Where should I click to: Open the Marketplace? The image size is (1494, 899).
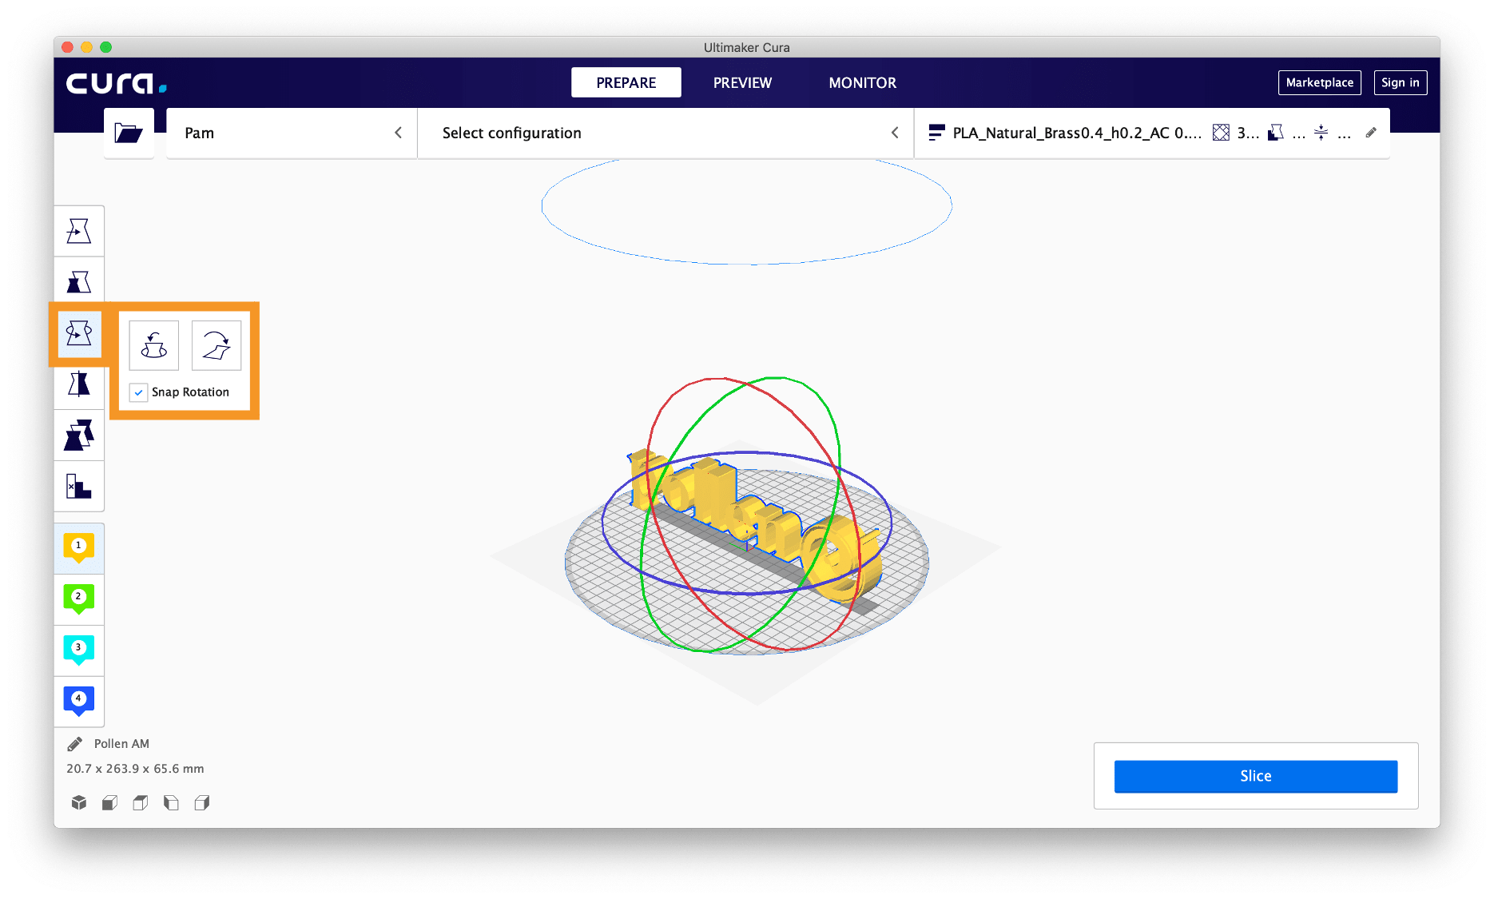(x=1320, y=82)
